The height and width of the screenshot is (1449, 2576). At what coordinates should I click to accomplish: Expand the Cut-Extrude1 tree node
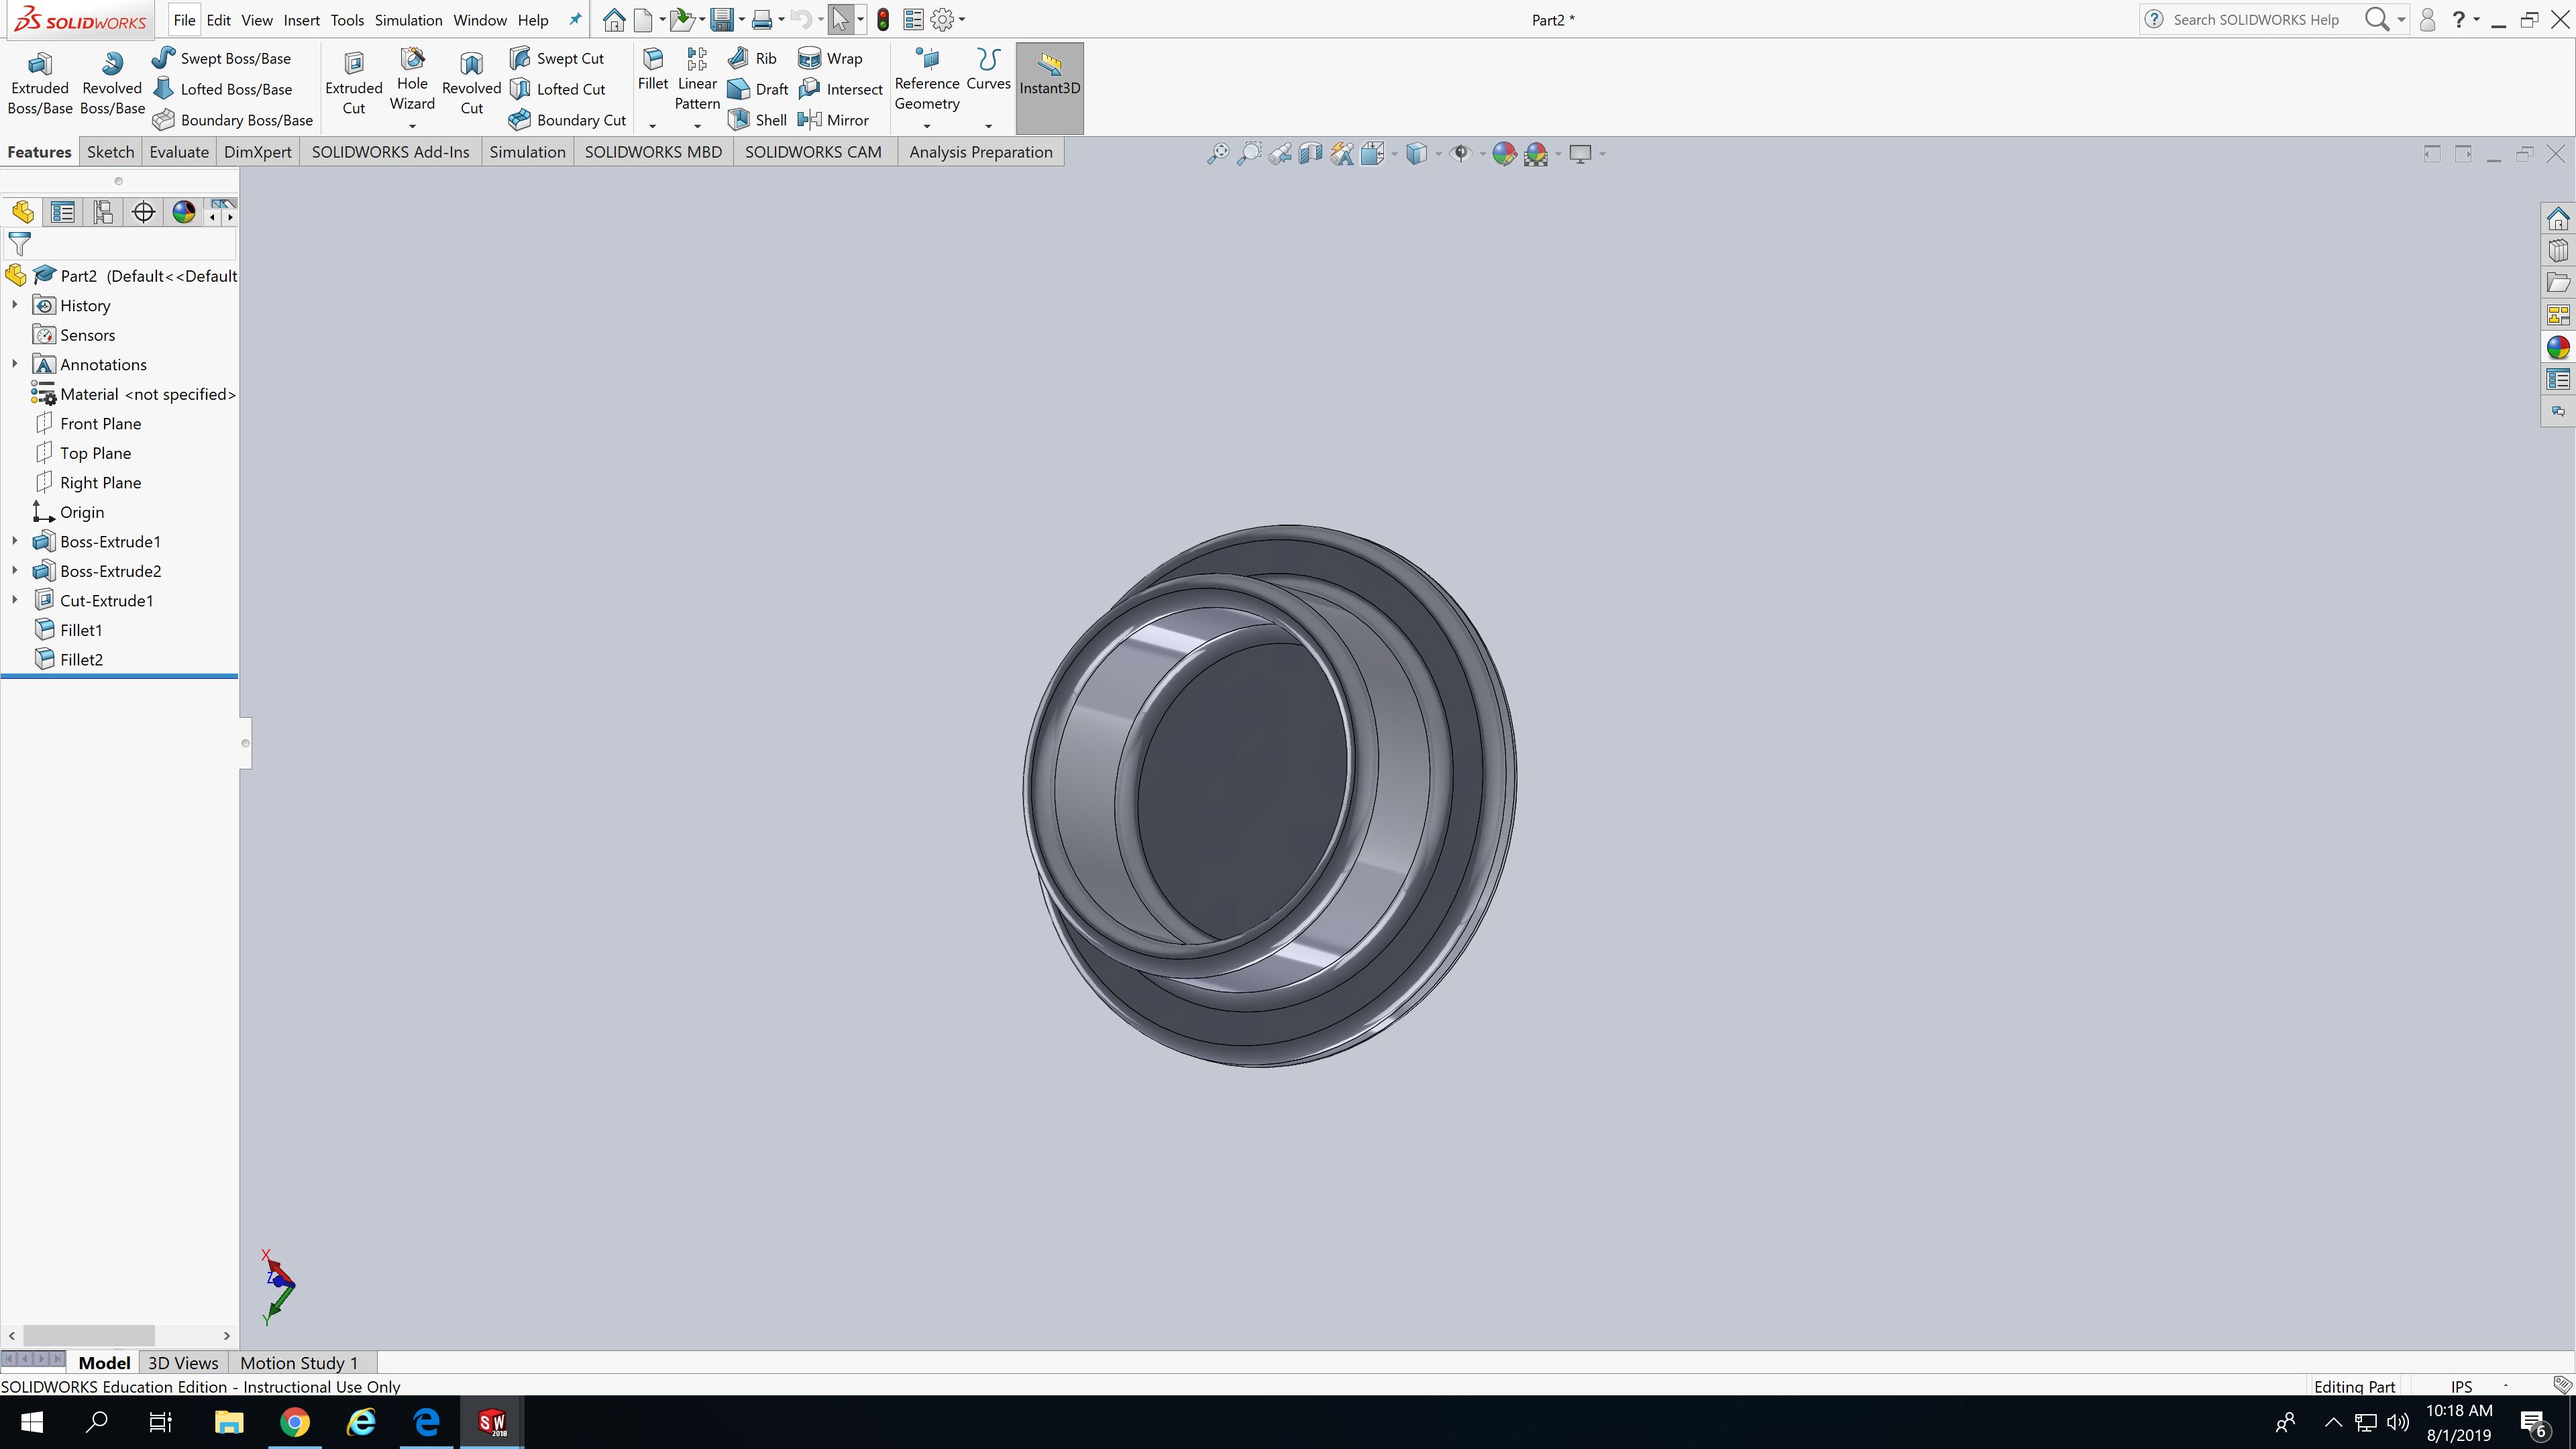pos(14,600)
